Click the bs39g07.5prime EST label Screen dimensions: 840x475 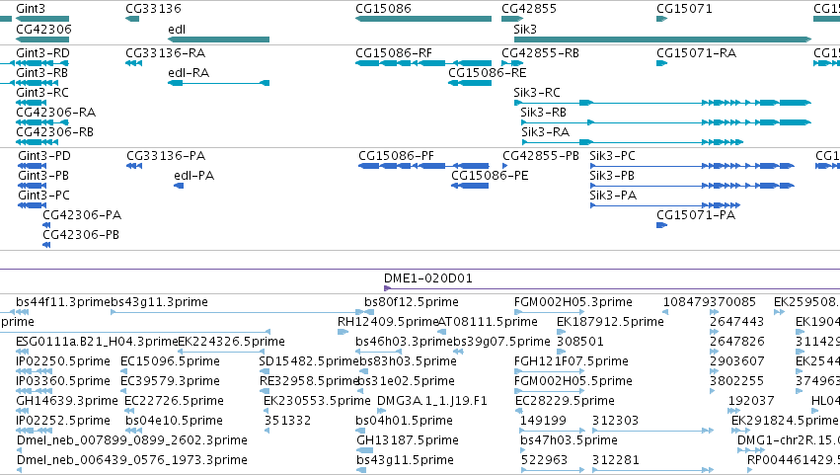tap(502, 342)
